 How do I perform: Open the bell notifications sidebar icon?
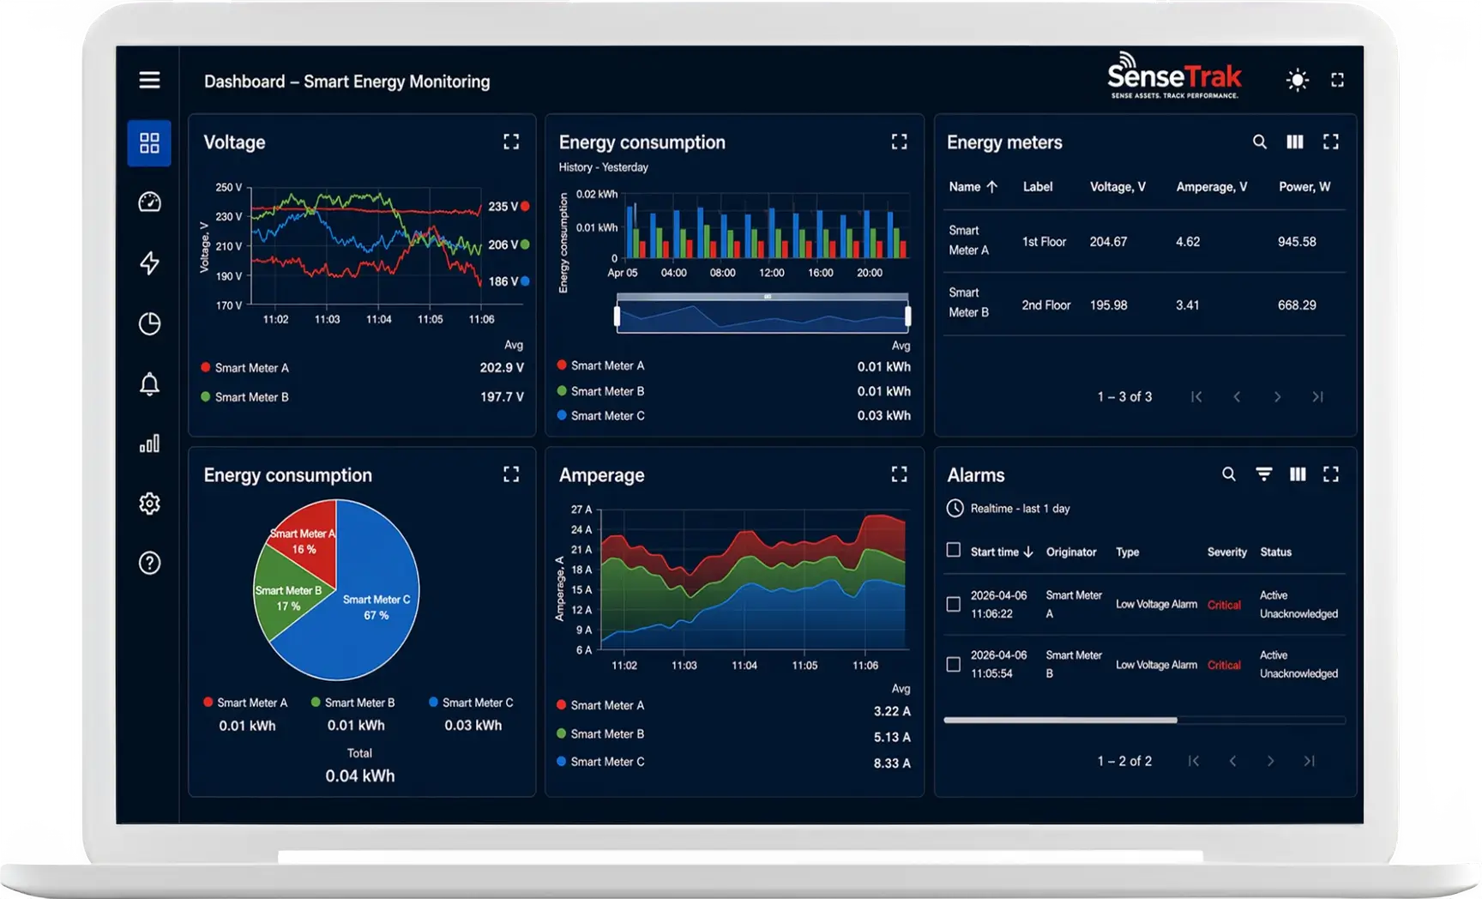point(149,383)
